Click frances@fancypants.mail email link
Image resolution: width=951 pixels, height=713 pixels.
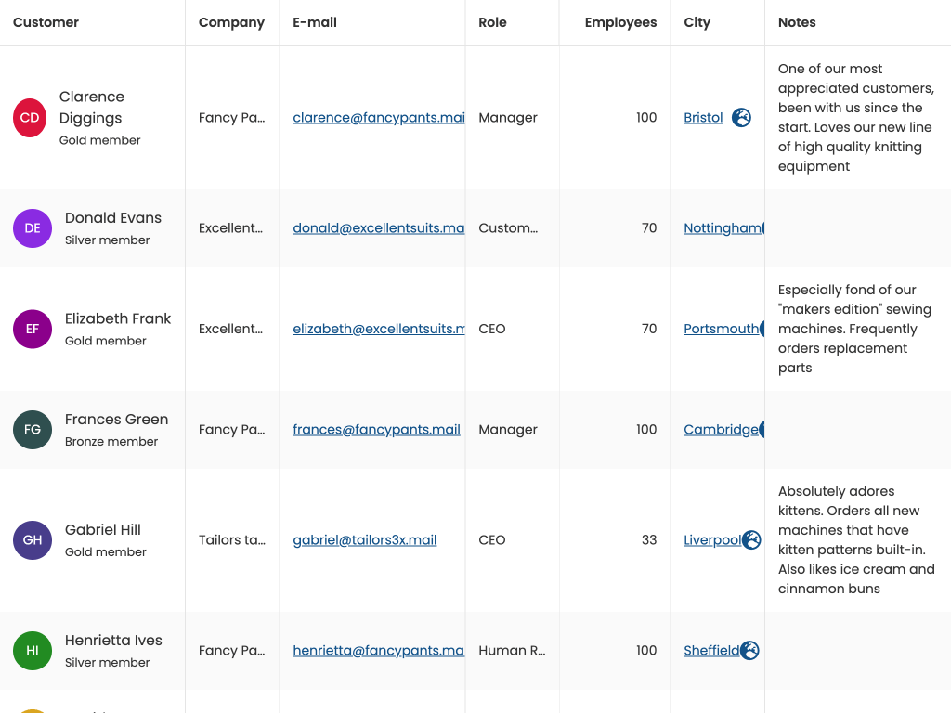[x=376, y=430]
